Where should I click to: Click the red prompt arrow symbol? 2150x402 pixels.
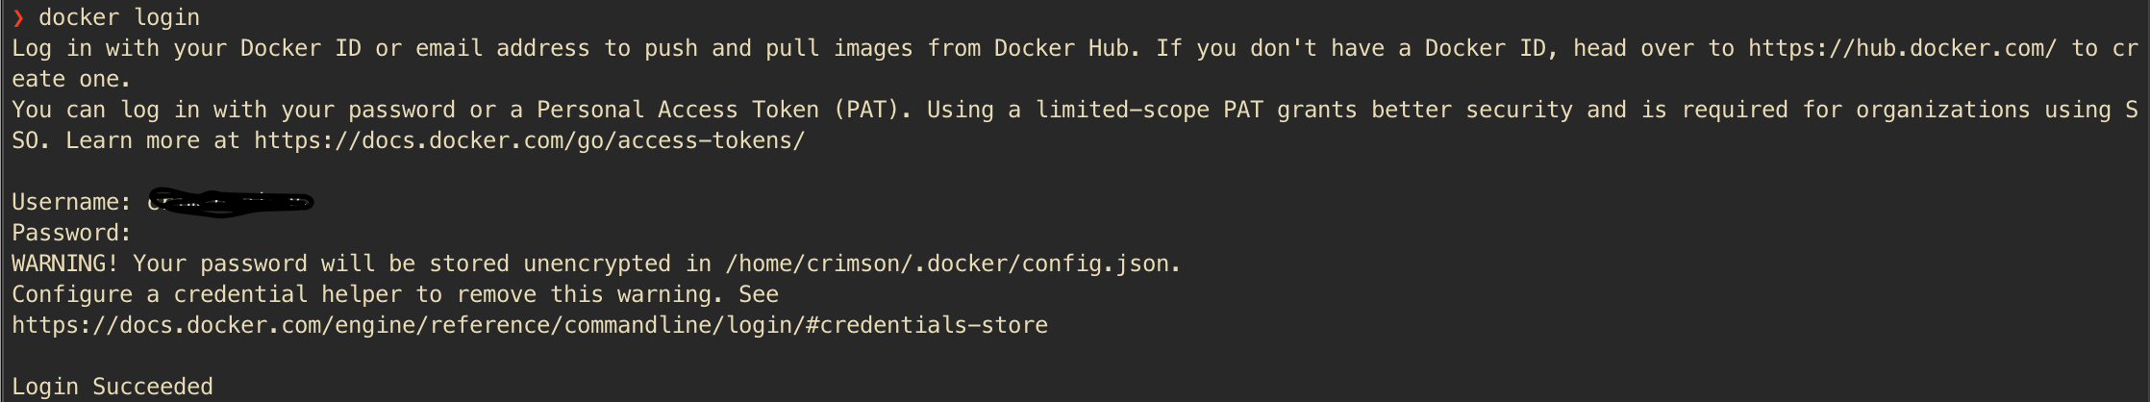click(17, 18)
